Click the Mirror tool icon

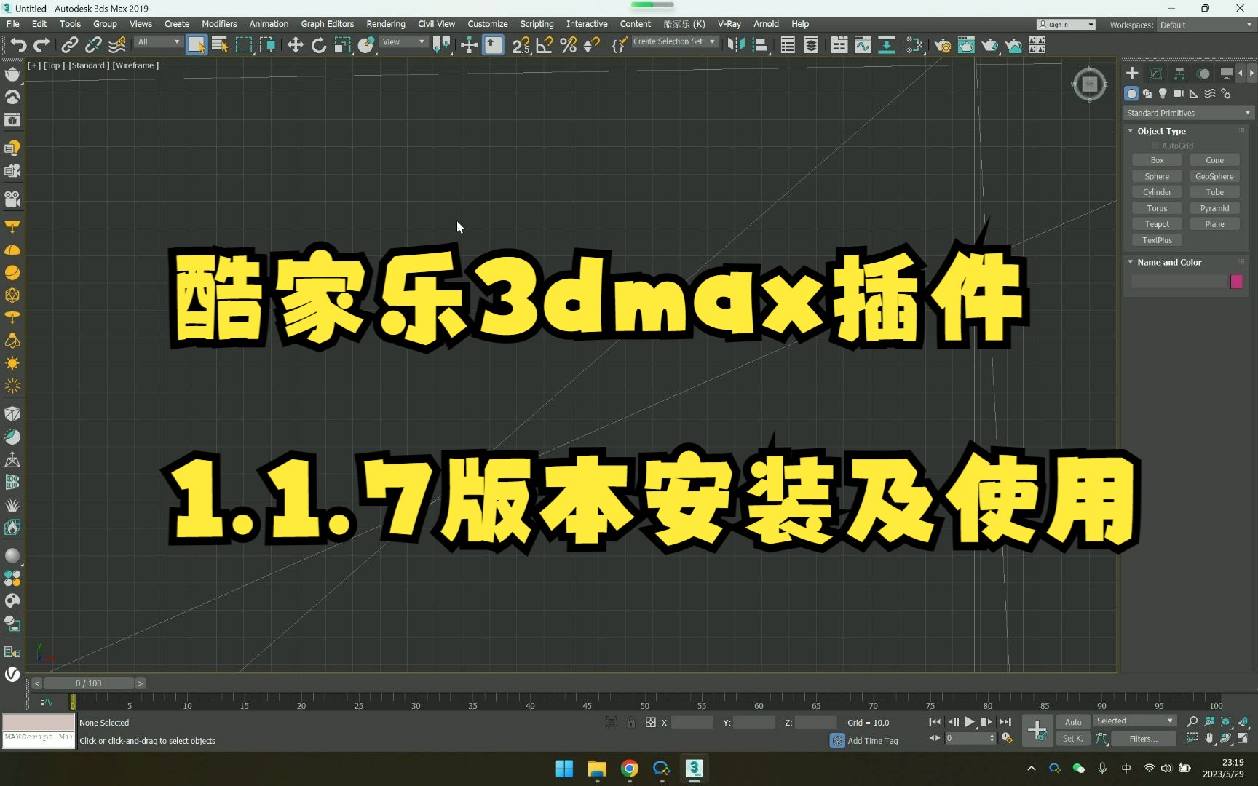[736, 45]
